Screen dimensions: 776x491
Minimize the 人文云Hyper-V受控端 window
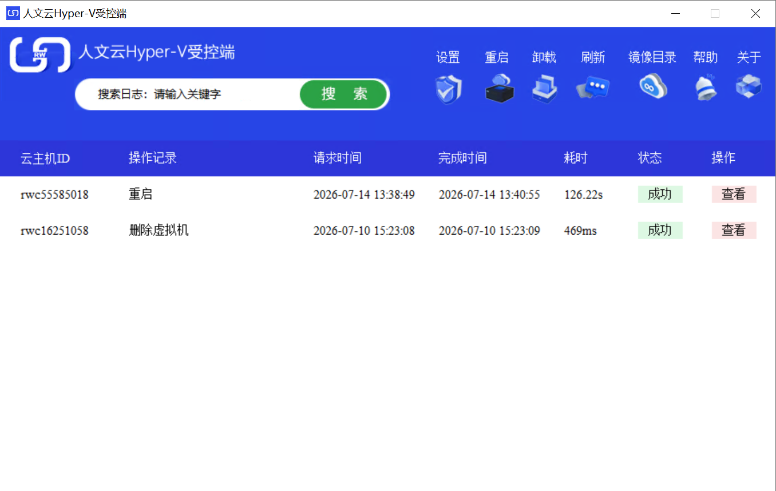pyautogui.click(x=676, y=13)
